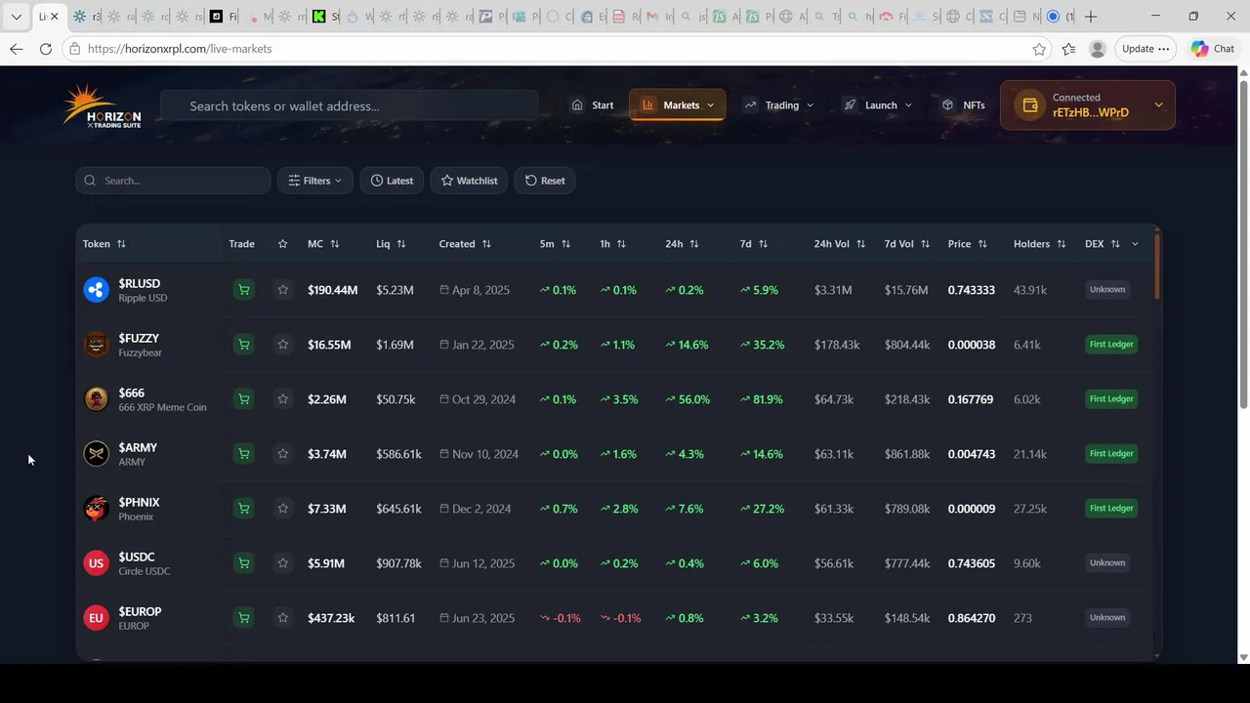Show Latest tokens
Viewport: 1250px width, 703px height.
(x=392, y=181)
